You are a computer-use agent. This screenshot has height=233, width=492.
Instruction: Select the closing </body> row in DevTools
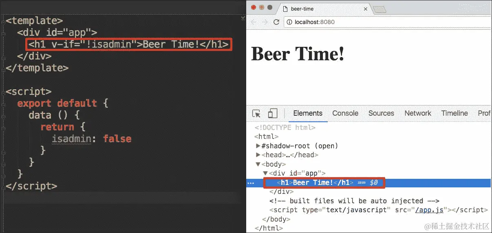pyautogui.click(x=277, y=219)
